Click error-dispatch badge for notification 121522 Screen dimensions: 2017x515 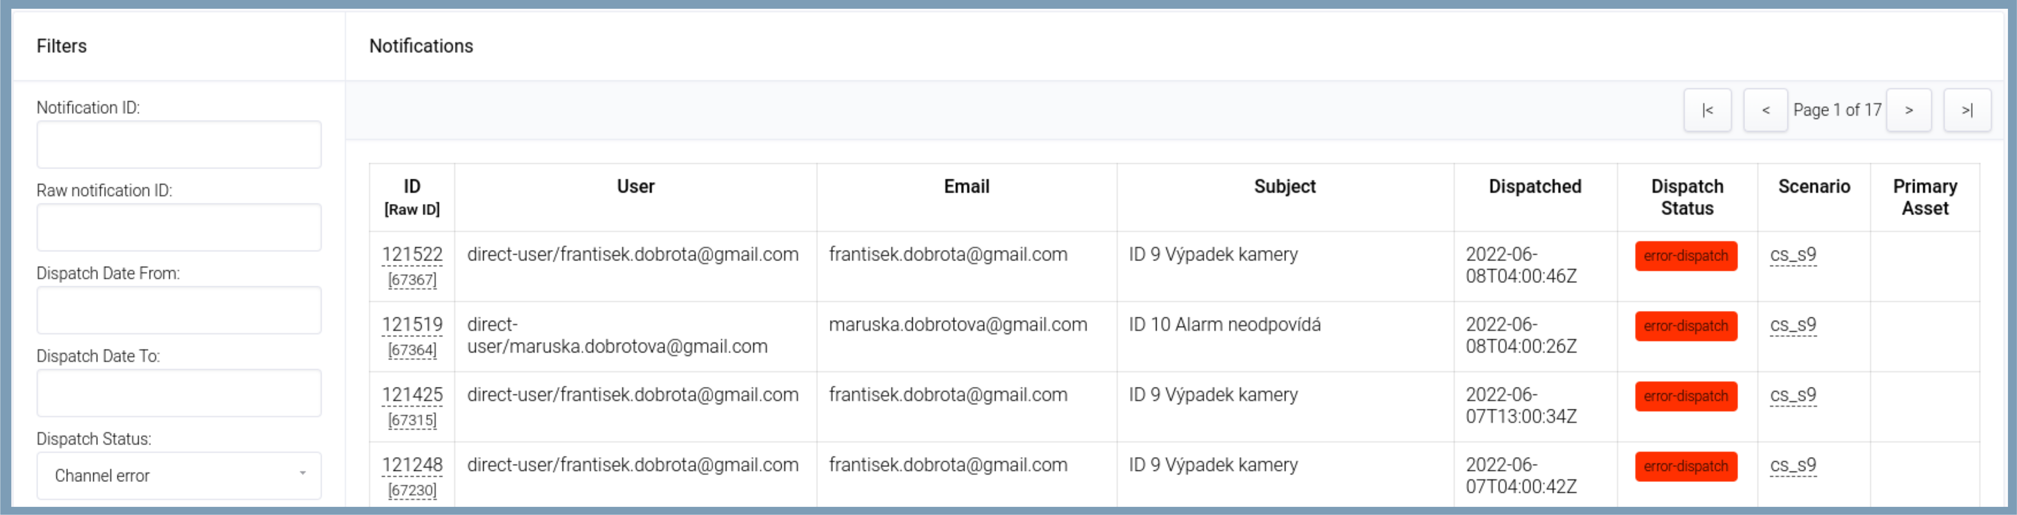(1685, 256)
